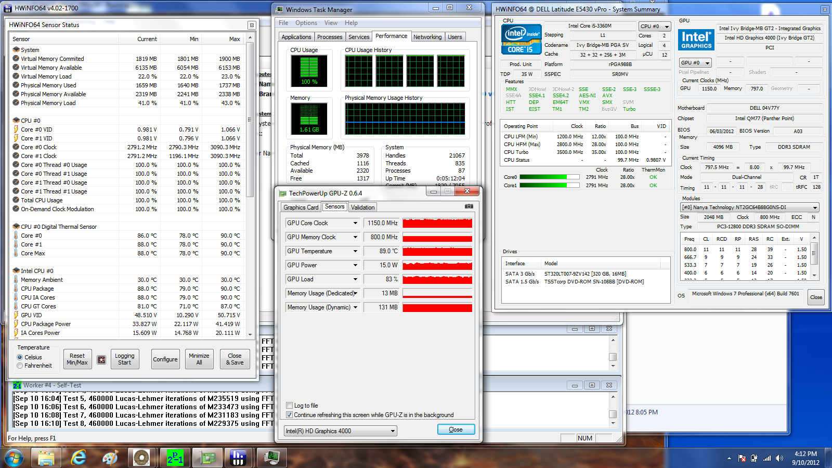Open the Windows Start menu orb
The width and height of the screenshot is (832, 468).
15,458
